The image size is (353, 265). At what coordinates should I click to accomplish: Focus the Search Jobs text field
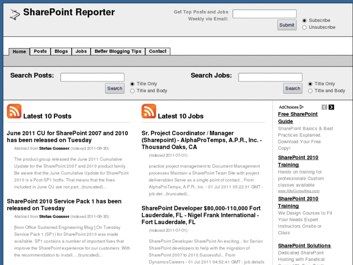tap(270, 77)
